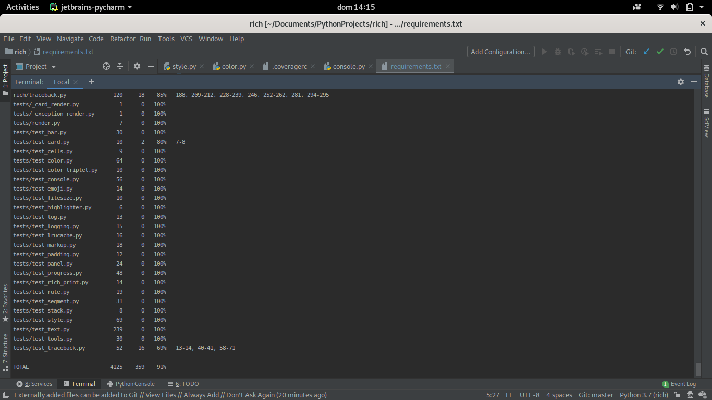Click the Git revert (undo arrow) icon
This screenshot has height=400, width=712.
(x=687, y=52)
